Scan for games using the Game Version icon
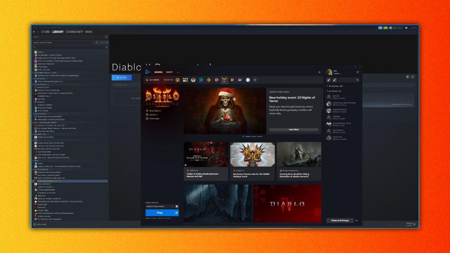The image size is (450, 253). 177,206
